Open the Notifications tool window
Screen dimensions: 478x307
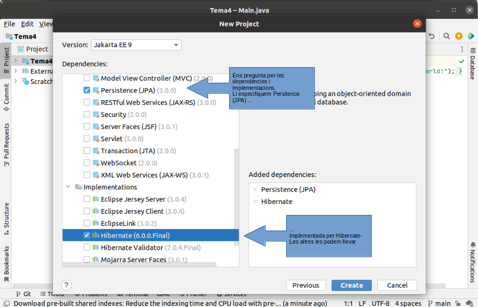[473, 263]
